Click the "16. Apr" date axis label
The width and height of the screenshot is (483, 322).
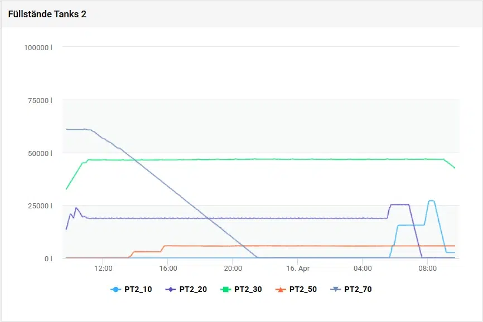(297, 268)
